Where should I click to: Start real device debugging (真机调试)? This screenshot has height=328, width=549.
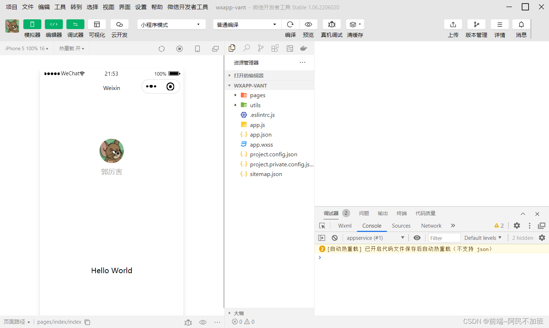pos(332,24)
